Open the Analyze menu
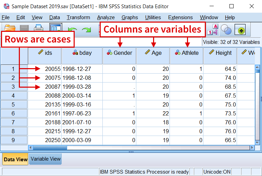 pyautogui.click(x=106, y=17)
